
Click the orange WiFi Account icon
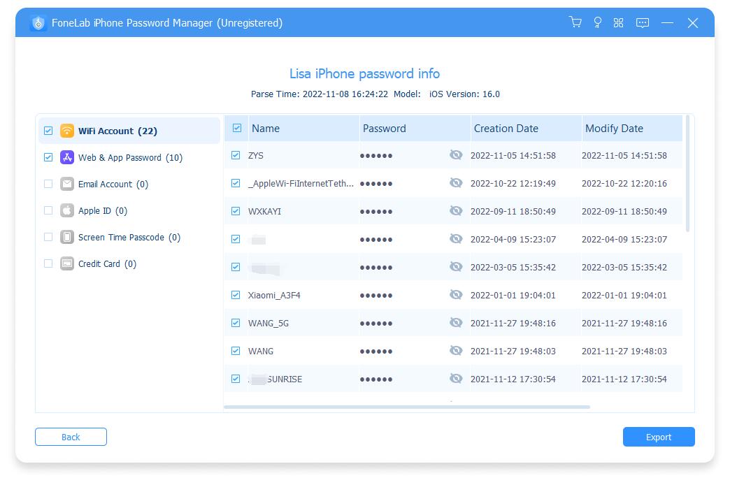67,131
